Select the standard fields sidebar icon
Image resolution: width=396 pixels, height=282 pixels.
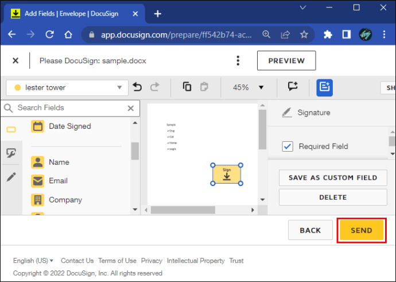[11, 130]
